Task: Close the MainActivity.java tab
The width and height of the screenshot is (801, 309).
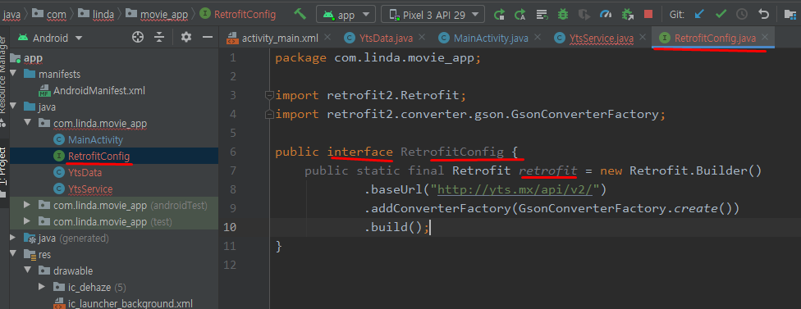Action: (538, 37)
